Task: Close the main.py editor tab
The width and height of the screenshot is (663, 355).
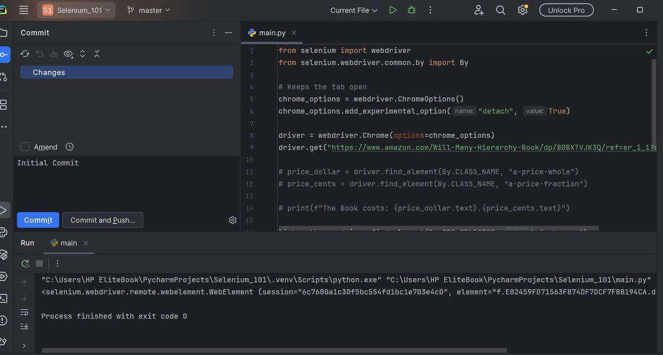Action: coord(294,33)
